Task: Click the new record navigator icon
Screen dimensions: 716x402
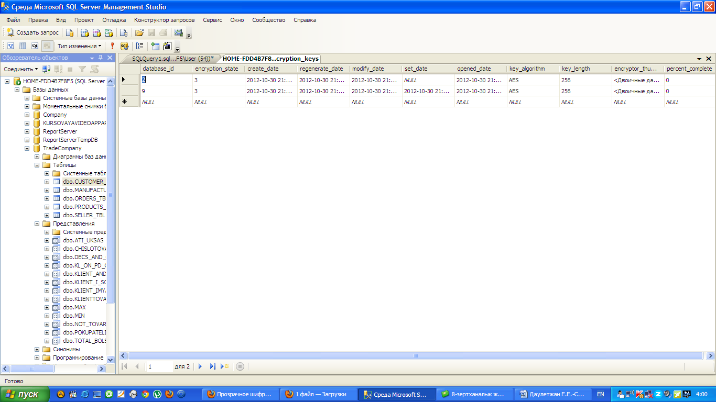Action: 225,366
